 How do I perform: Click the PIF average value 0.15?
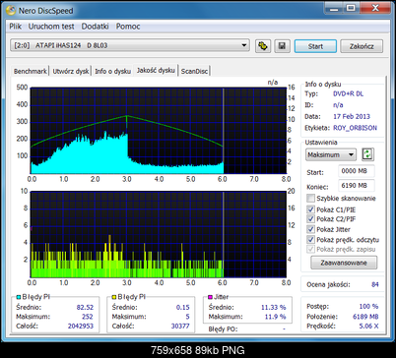(x=182, y=308)
